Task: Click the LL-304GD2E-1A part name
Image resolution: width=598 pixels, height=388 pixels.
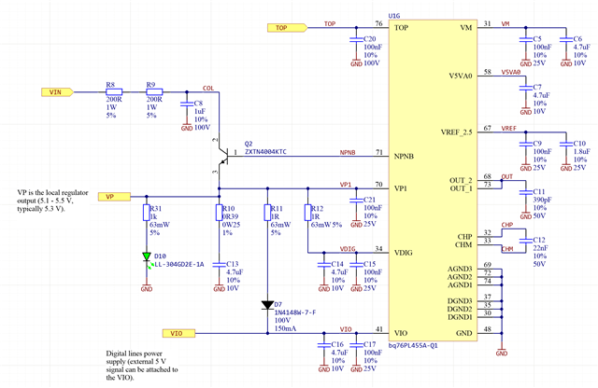Action: click(179, 264)
